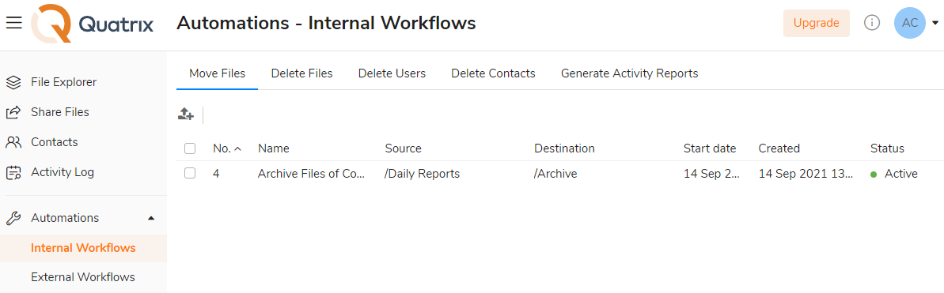Click the File Explorer layers icon
The height and width of the screenshot is (293, 944).
[13, 82]
